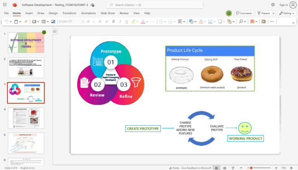Click Give Feedback to Microsoft
Viewport: 298px width, 170px height.
click(x=196, y=168)
